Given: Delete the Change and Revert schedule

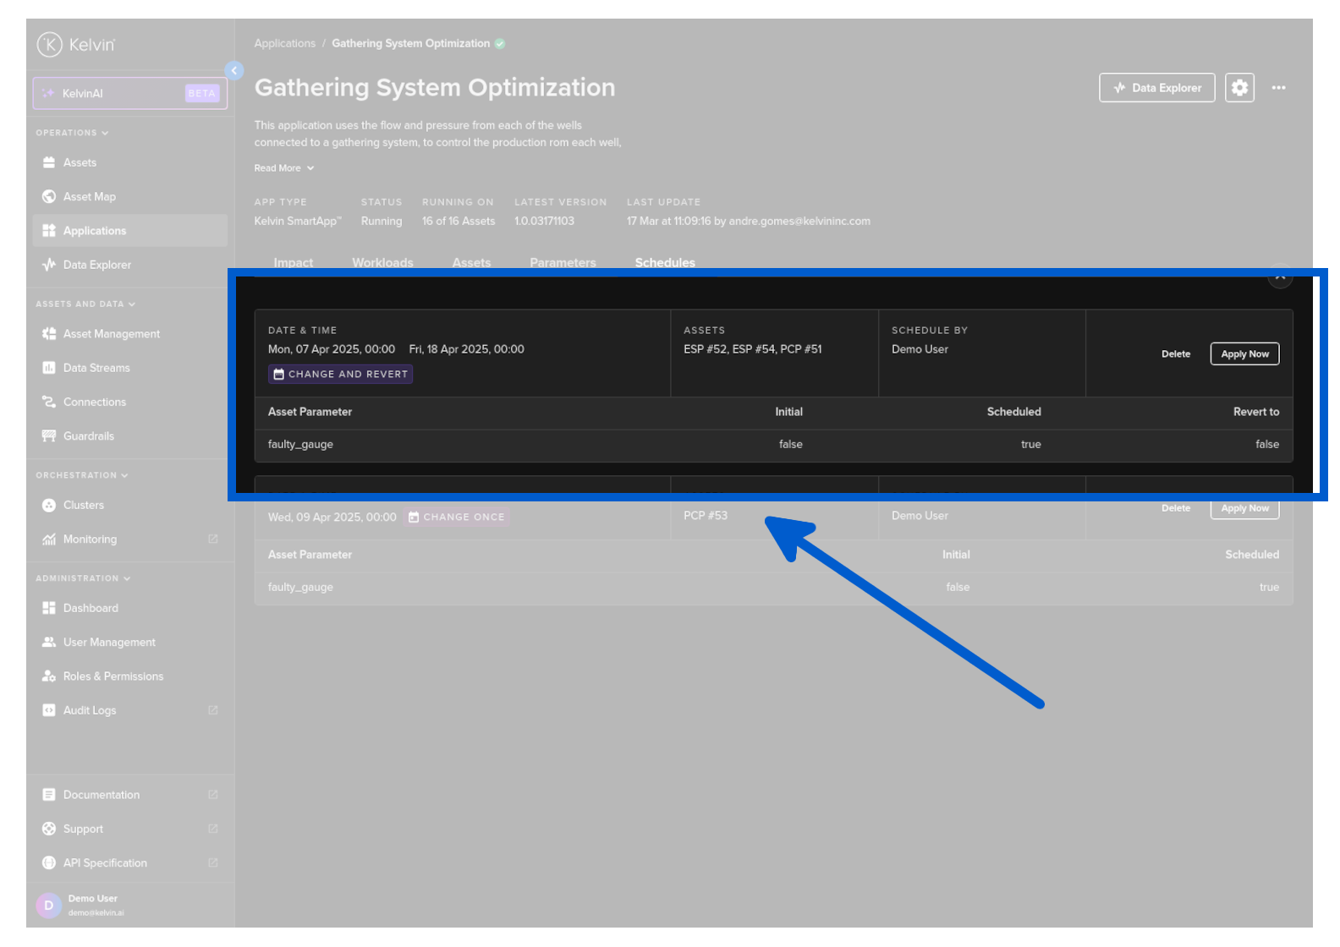Looking at the screenshot, I should tap(1175, 354).
